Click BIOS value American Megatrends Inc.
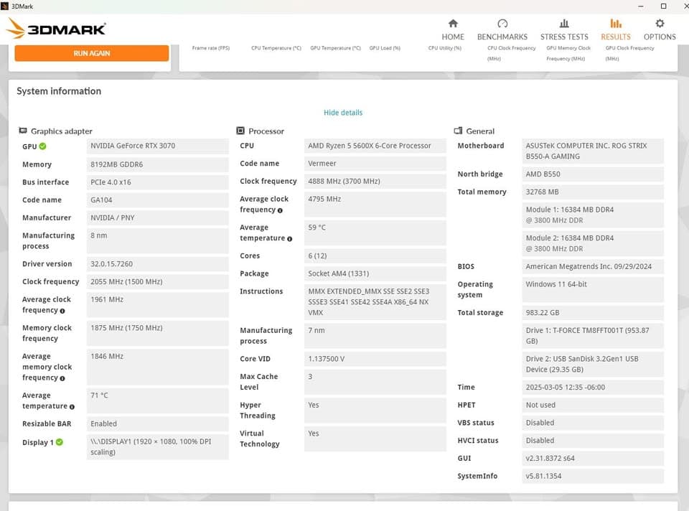Image resolution: width=689 pixels, height=511 pixels. click(x=593, y=266)
